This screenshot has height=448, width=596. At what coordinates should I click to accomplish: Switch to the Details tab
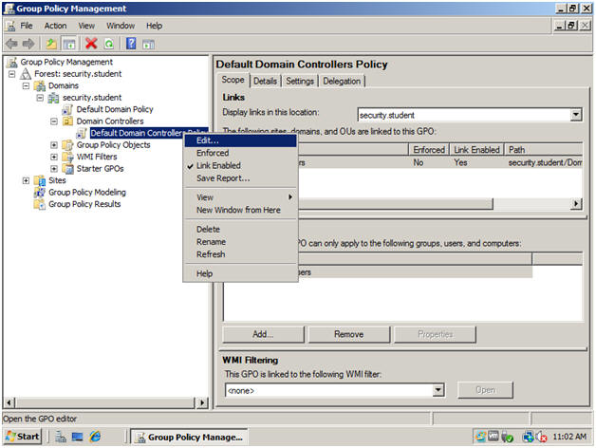[x=265, y=81]
